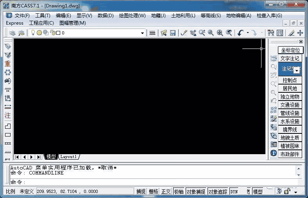Toggle 正交 ortho mode
Screen dimensions: 308x198
point(166,191)
